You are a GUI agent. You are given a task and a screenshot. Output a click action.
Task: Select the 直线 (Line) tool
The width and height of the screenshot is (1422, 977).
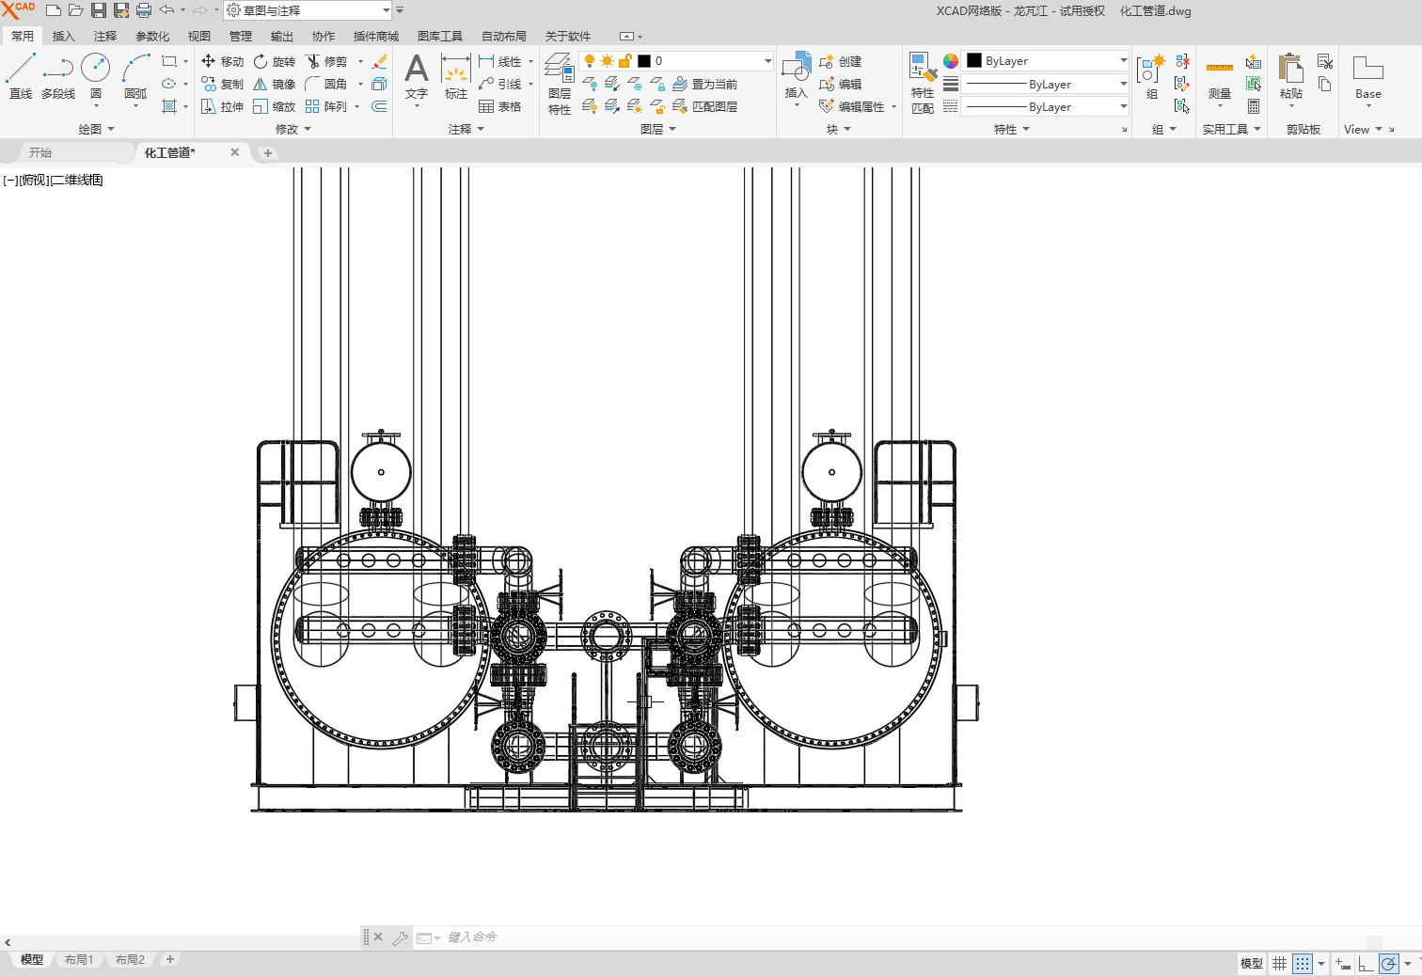21,76
